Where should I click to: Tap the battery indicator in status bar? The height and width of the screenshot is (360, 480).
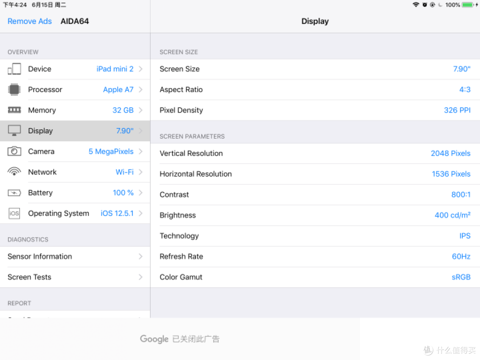point(468,4)
